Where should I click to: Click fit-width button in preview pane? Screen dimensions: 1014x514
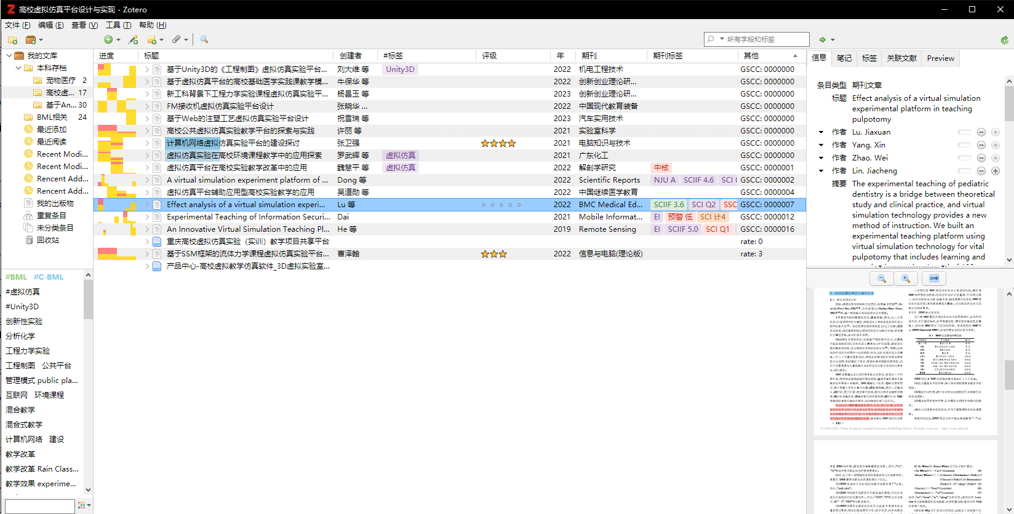(x=933, y=279)
